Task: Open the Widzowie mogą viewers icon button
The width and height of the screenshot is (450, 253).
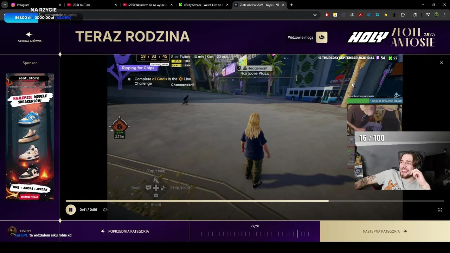Action: [322, 37]
